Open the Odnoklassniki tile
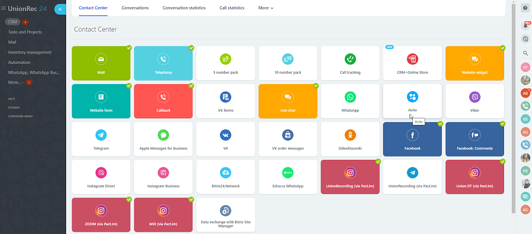 (x=350, y=139)
